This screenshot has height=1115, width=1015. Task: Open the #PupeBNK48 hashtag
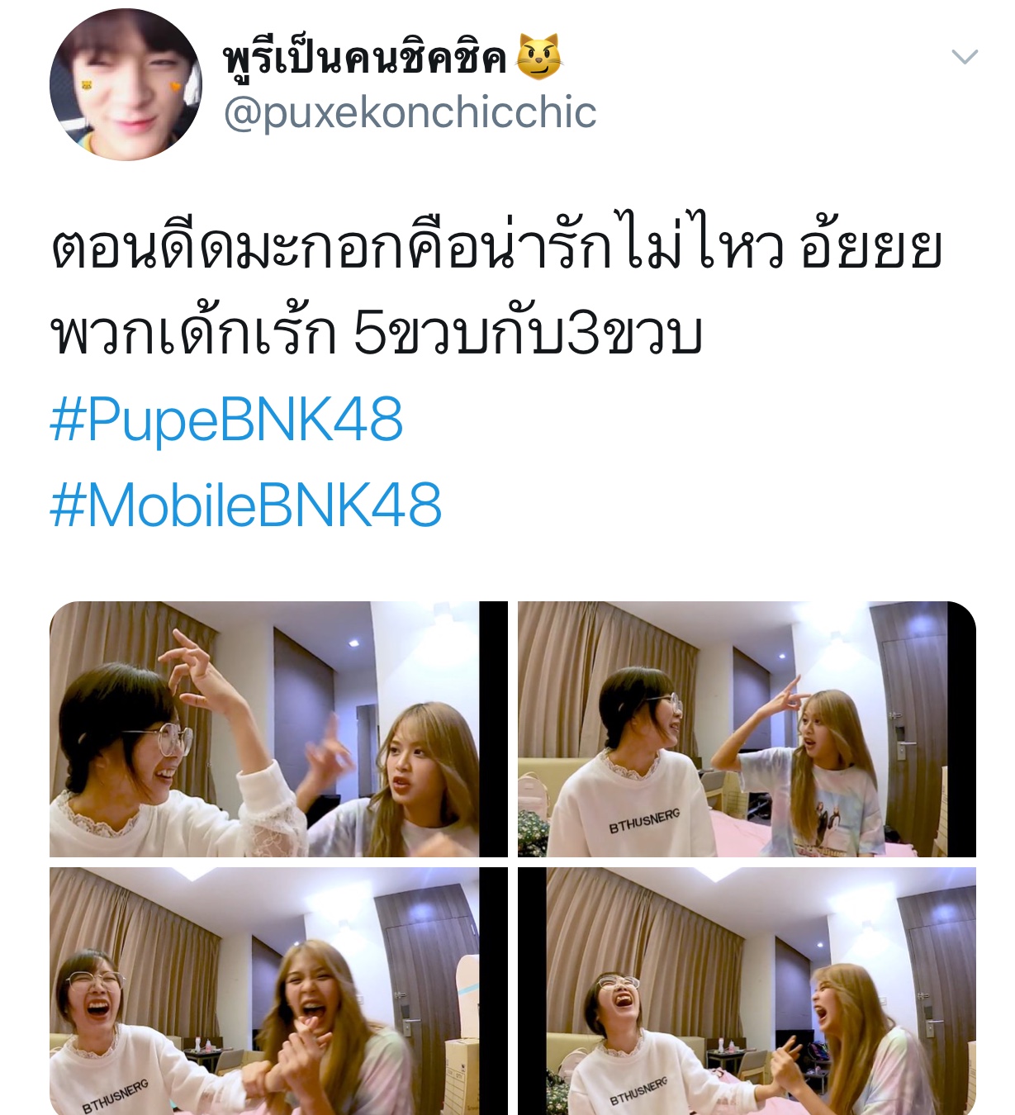point(226,420)
